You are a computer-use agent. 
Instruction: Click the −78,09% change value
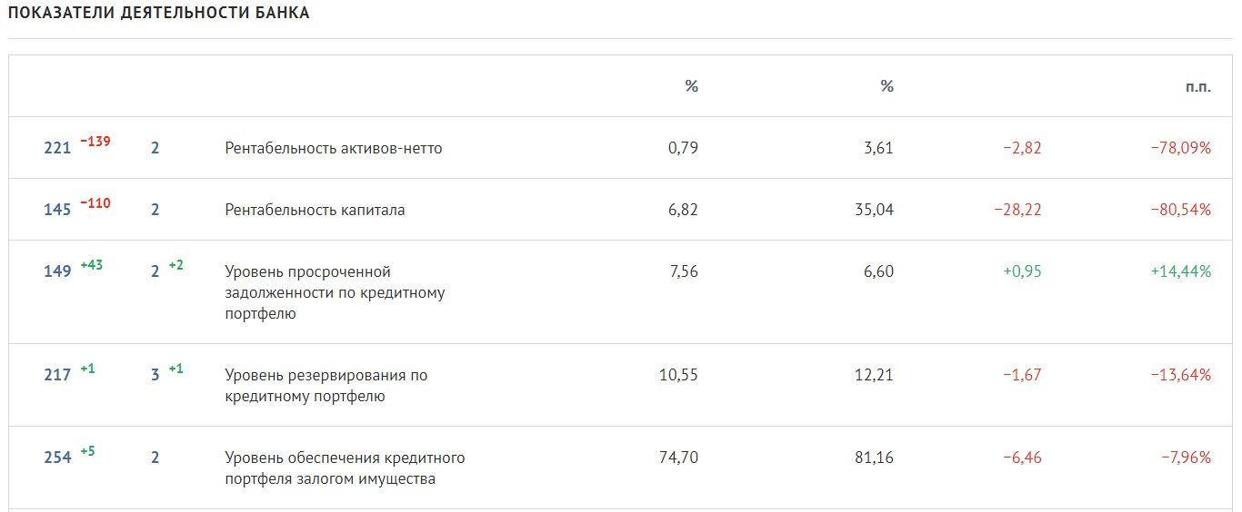pyautogui.click(x=1180, y=148)
